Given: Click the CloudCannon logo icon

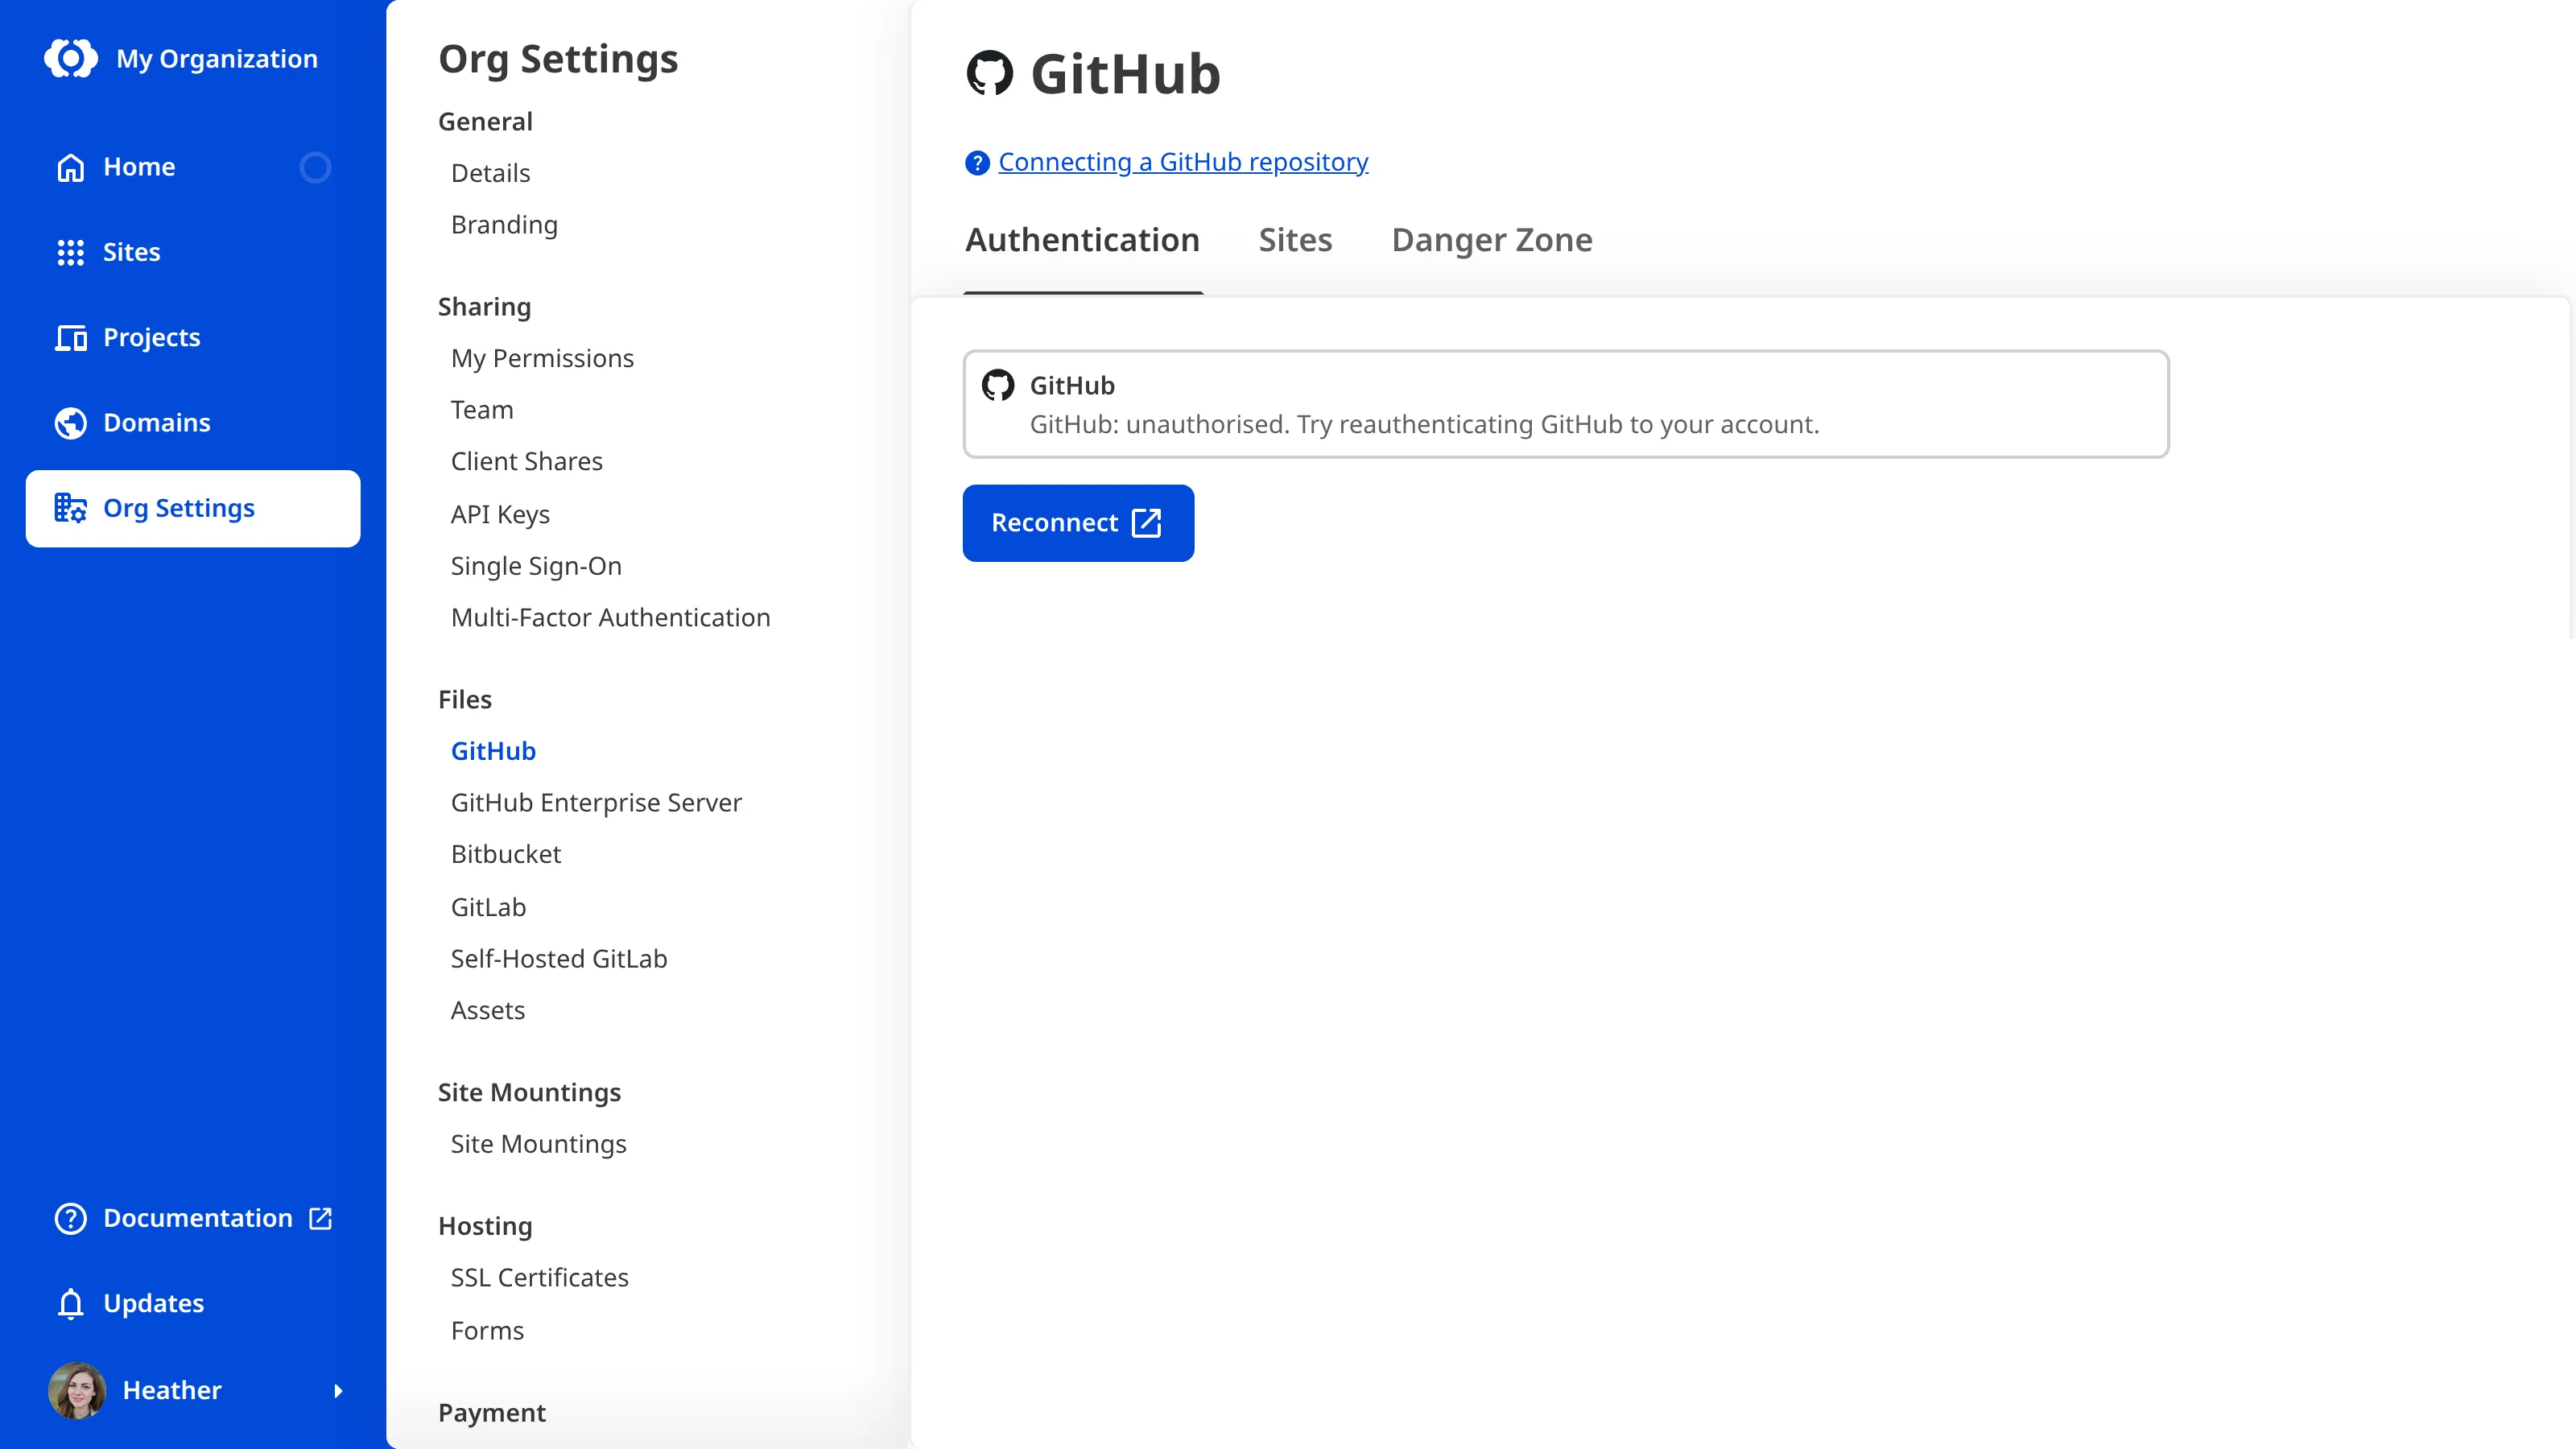Looking at the screenshot, I should click(71, 58).
